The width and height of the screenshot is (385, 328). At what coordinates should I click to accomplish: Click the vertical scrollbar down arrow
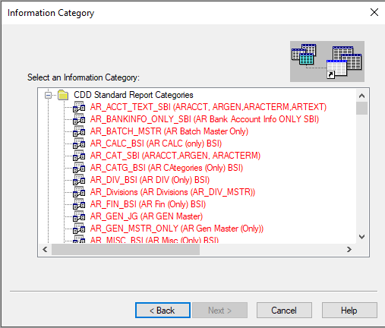361,237
